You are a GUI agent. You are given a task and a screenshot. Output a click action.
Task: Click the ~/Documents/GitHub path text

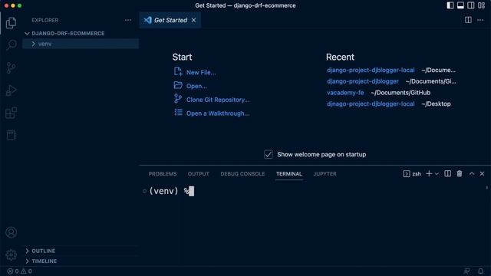400,93
